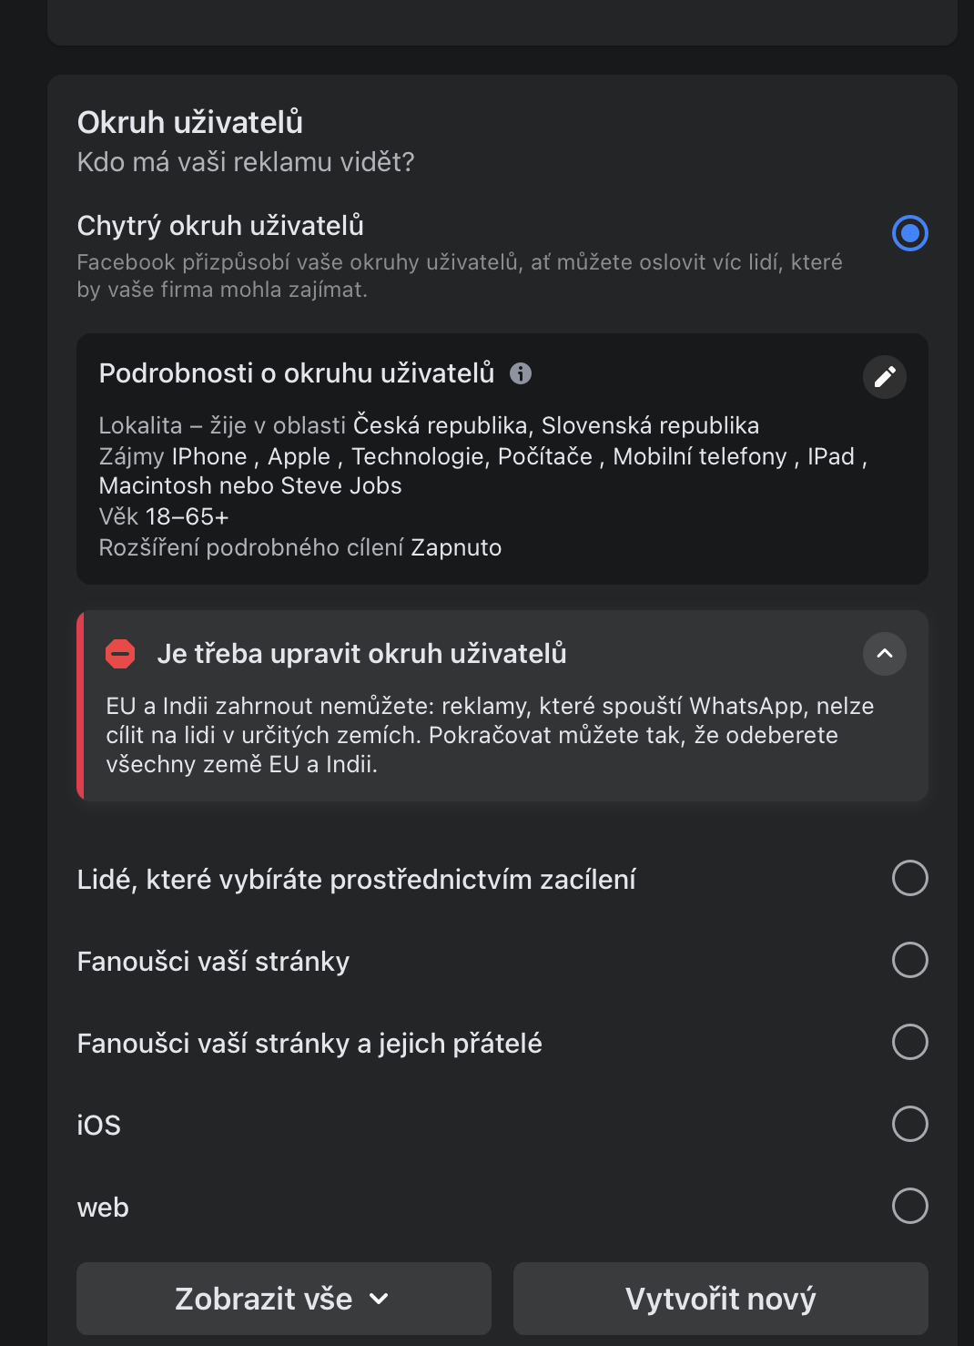
Task: Click the Okruh uživatelů section heading
Action: pos(190,122)
